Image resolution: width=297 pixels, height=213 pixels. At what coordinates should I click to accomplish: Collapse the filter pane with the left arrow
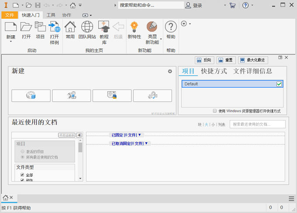79,135
